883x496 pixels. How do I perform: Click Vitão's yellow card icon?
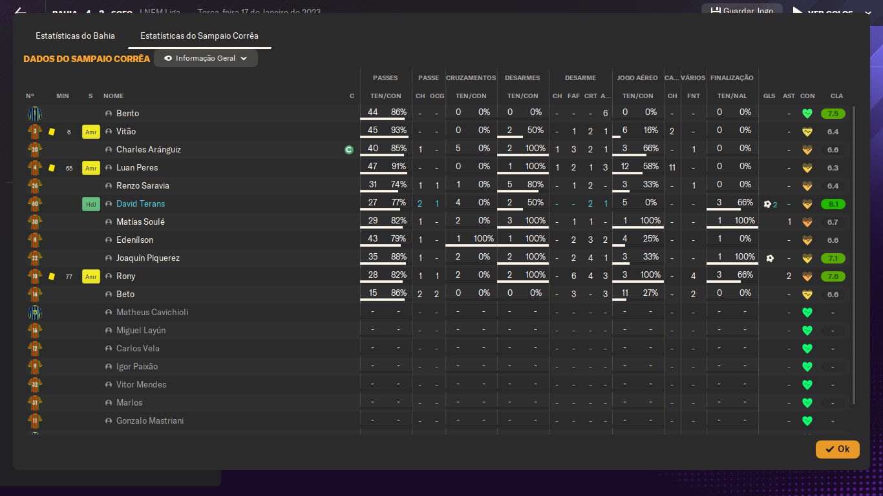click(52, 132)
